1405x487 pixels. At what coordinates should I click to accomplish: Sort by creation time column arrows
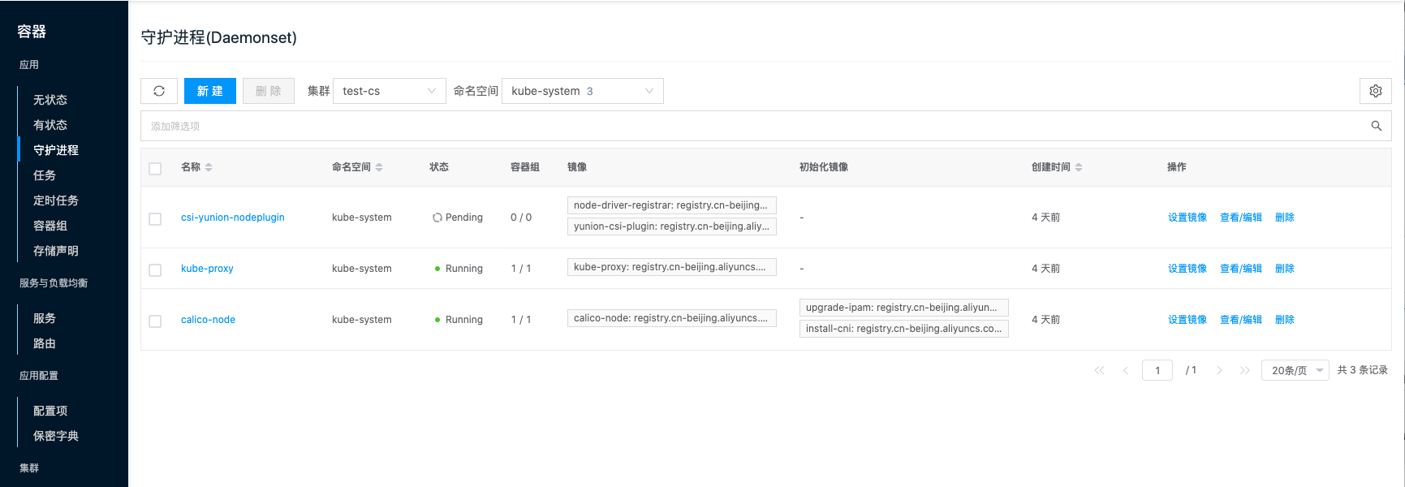[1079, 167]
